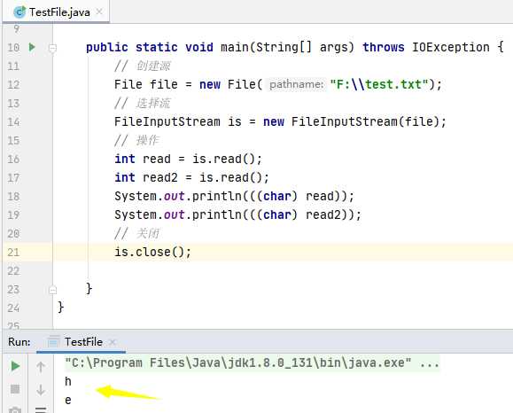Open the TestFile.java editor tab
Screen dimensions: 513x413
(56, 12)
